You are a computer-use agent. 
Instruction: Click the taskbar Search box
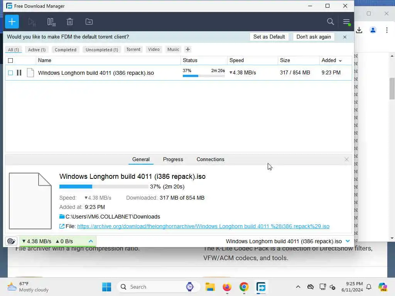(x=158, y=287)
